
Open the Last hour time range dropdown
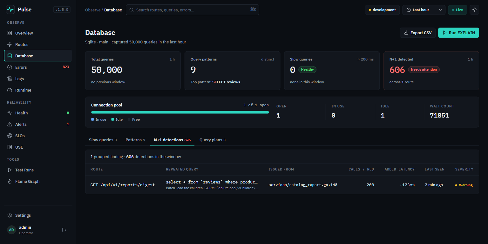tap(424, 10)
